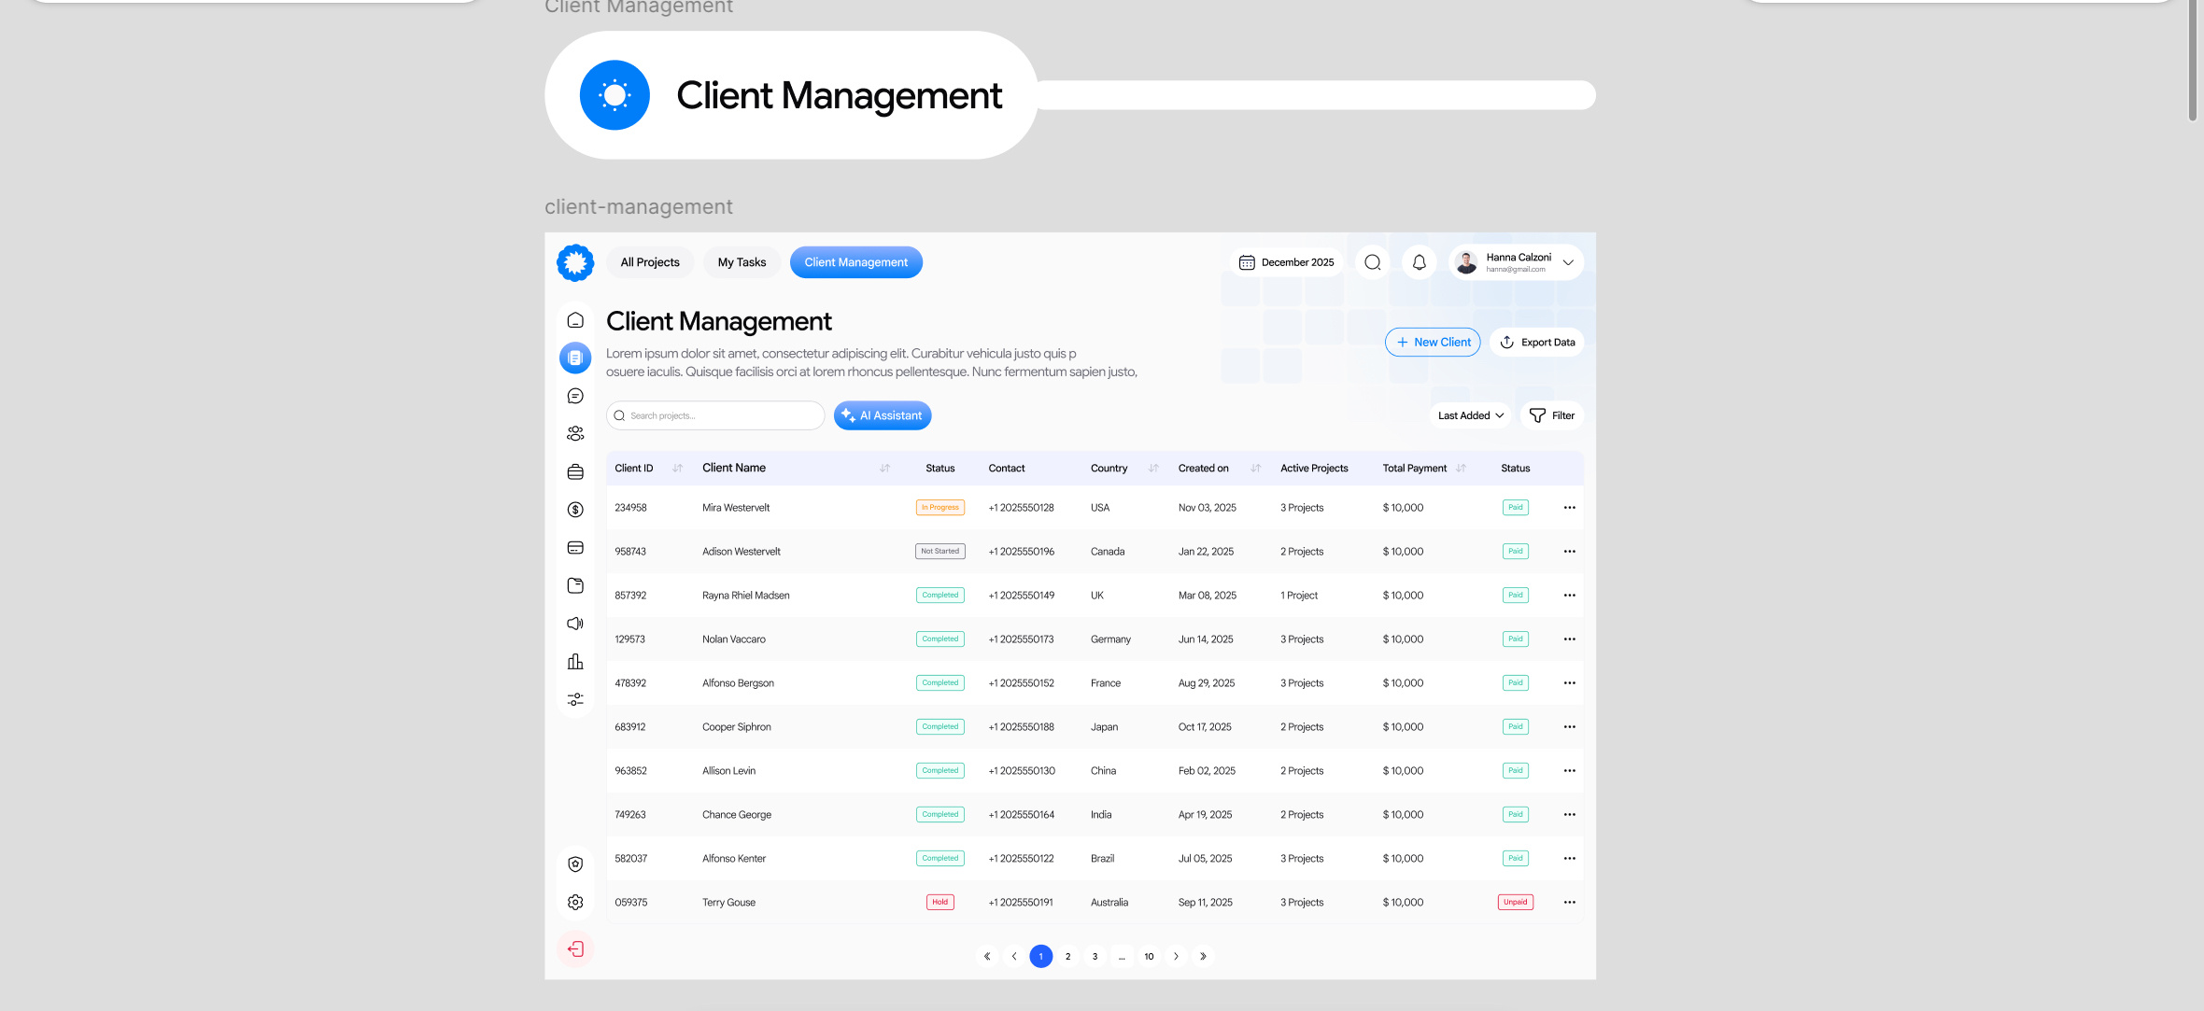The image size is (2204, 1011).
Task: Select the chat messages icon in sidebar
Action: point(575,396)
